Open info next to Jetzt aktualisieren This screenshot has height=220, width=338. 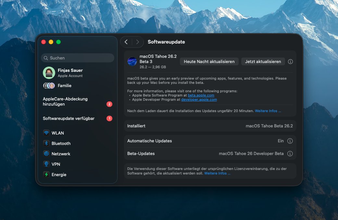290,61
